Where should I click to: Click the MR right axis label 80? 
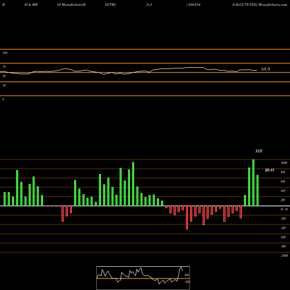282,172
